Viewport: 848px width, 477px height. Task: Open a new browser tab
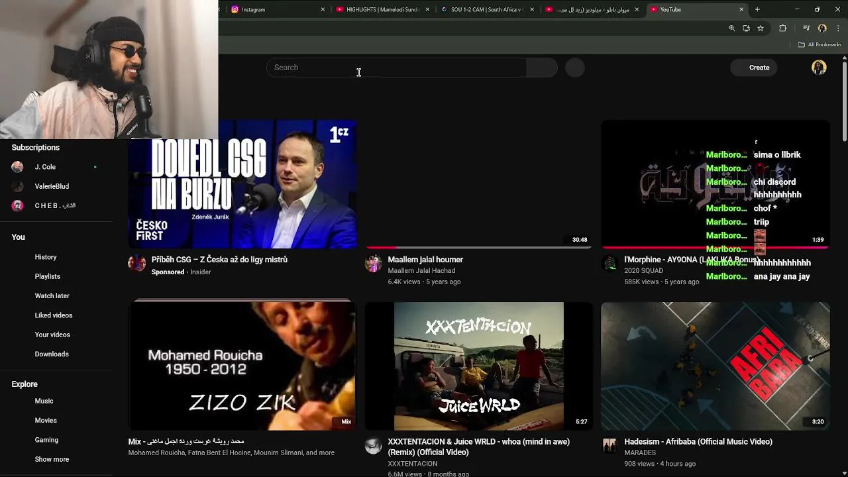[757, 9]
